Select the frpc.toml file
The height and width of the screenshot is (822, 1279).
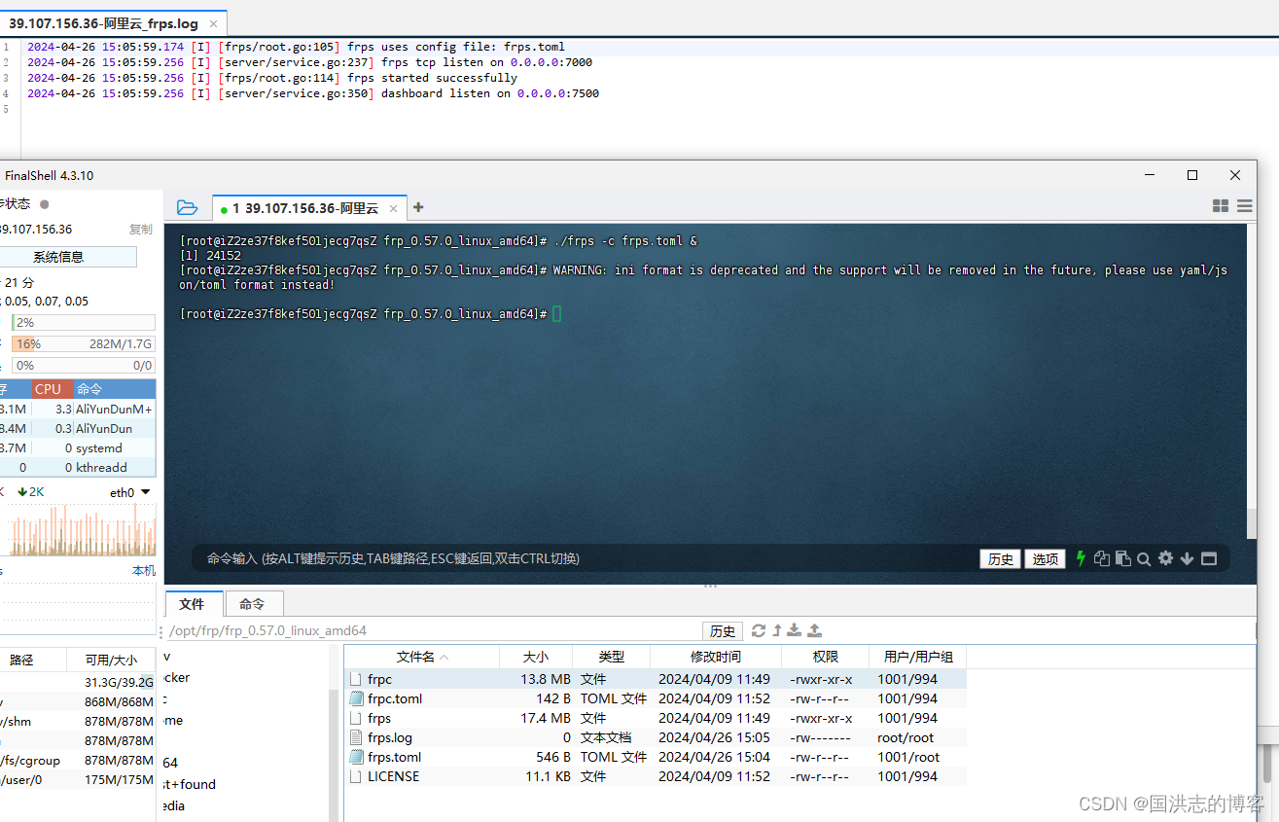pos(656,698)
